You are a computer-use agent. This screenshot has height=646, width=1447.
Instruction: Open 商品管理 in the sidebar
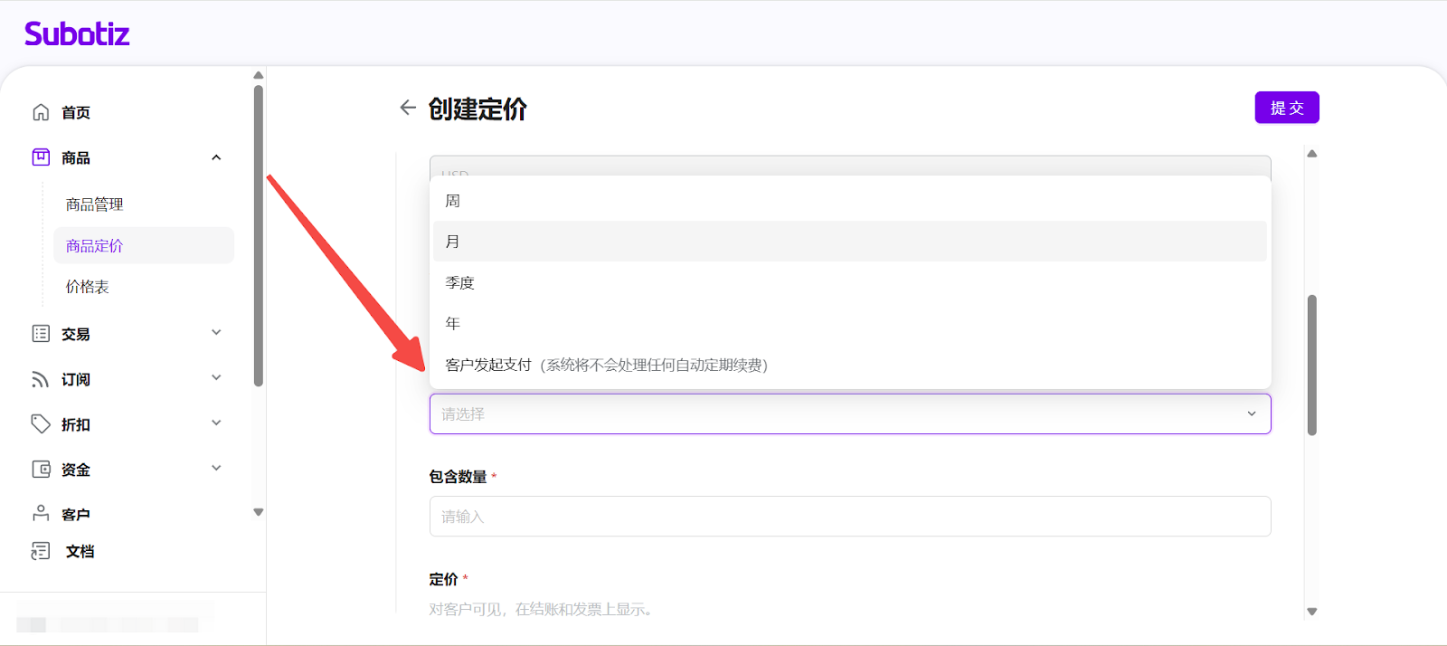click(x=95, y=204)
